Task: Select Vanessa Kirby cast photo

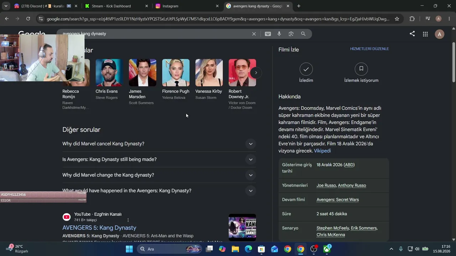Action: click(x=209, y=73)
